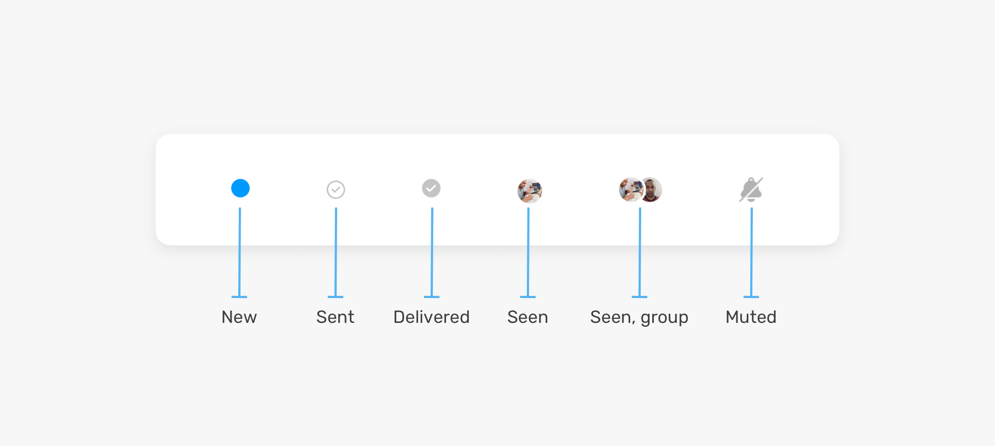Image resolution: width=995 pixels, height=446 pixels.
Task: Click the blue connector line under the New dot
Action: 239,254
